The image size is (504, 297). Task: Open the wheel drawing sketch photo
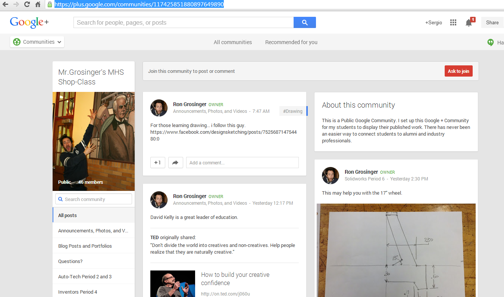pyautogui.click(x=396, y=250)
